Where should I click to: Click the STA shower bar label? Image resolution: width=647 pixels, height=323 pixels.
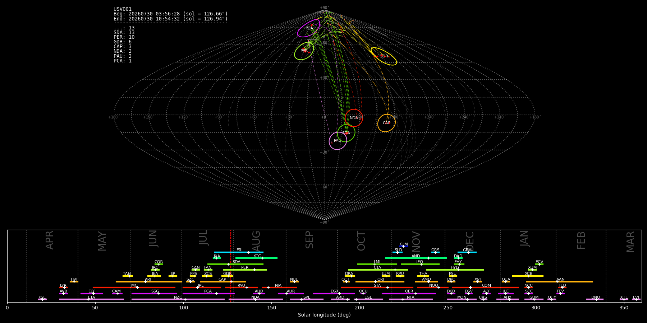[x=377, y=286]
